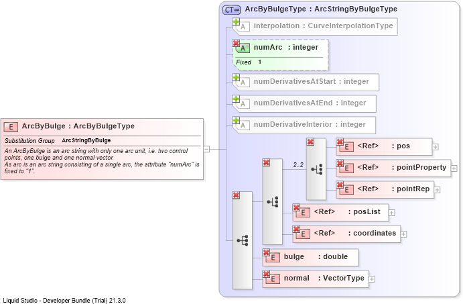Screen dimensions: 463x304
Task: Click the green plus on interpolation attribute
Action: click(236, 21)
